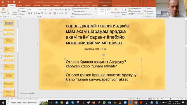Screen dimensions: 187x105
Task: Toggle bold Ж formatting
Action: click(29, 13)
